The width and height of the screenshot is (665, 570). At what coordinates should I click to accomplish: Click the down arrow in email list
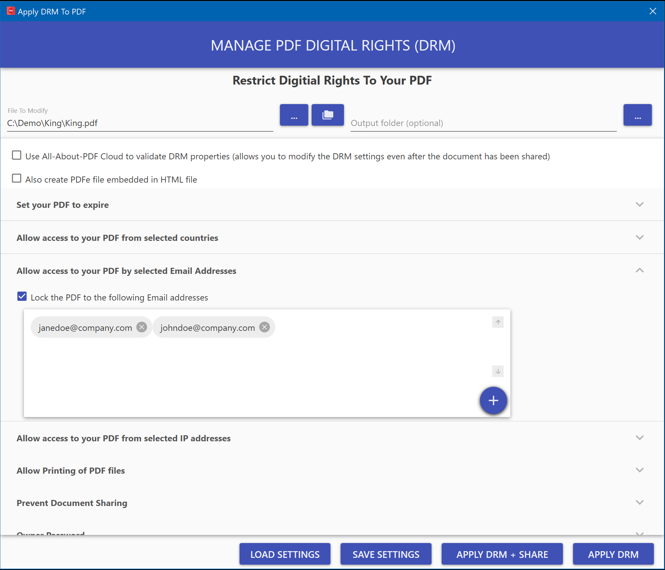coord(498,371)
